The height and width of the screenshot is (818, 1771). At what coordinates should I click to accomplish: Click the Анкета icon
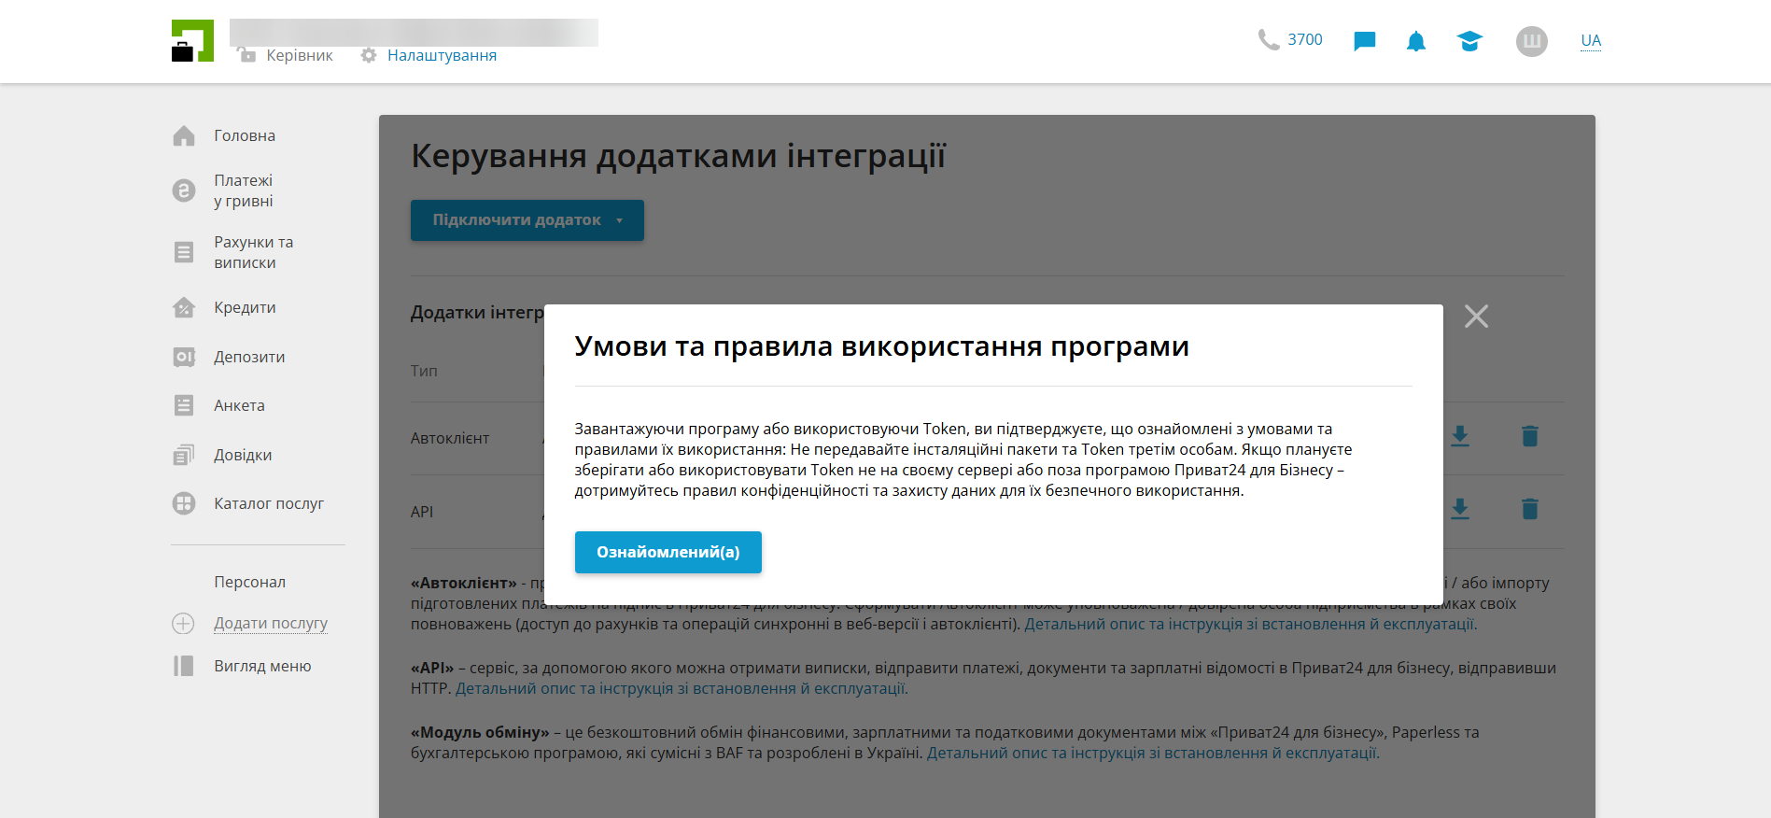click(x=184, y=405)
